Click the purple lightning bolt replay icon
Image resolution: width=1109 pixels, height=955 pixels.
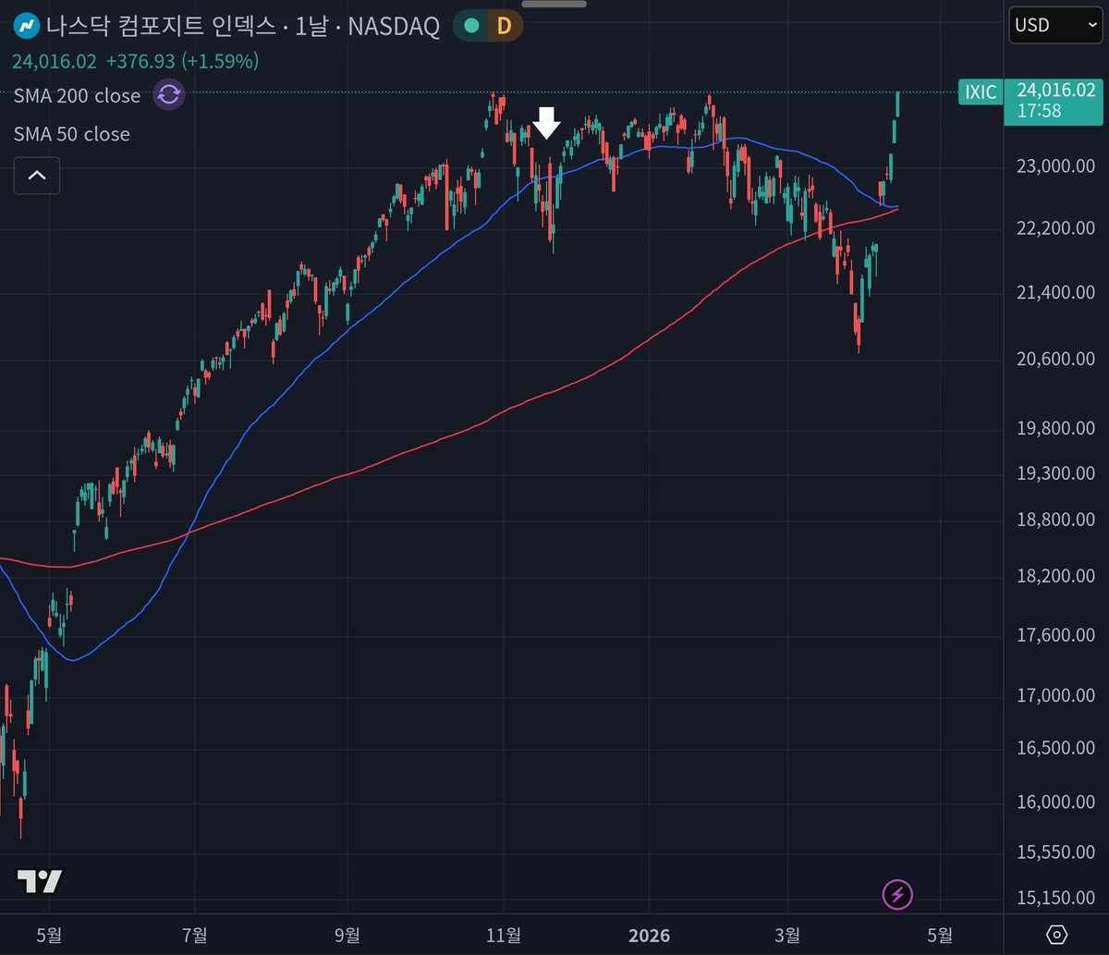click(898, 894)
